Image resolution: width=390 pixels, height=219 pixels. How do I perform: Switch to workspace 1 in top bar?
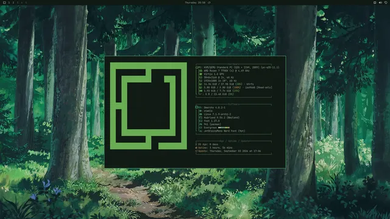point(9,2)
